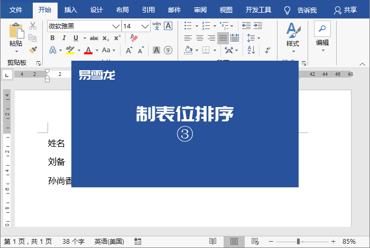370x248 pixels.
Task: Decrease font size with shrink font
Action: (x=141, y=50)
